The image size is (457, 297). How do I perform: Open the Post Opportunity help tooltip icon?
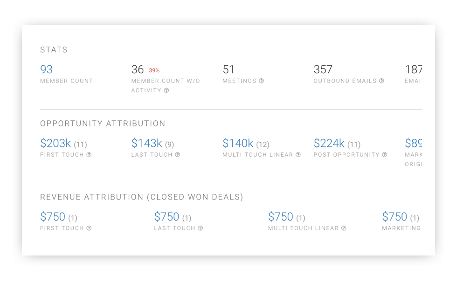point(384,155)
